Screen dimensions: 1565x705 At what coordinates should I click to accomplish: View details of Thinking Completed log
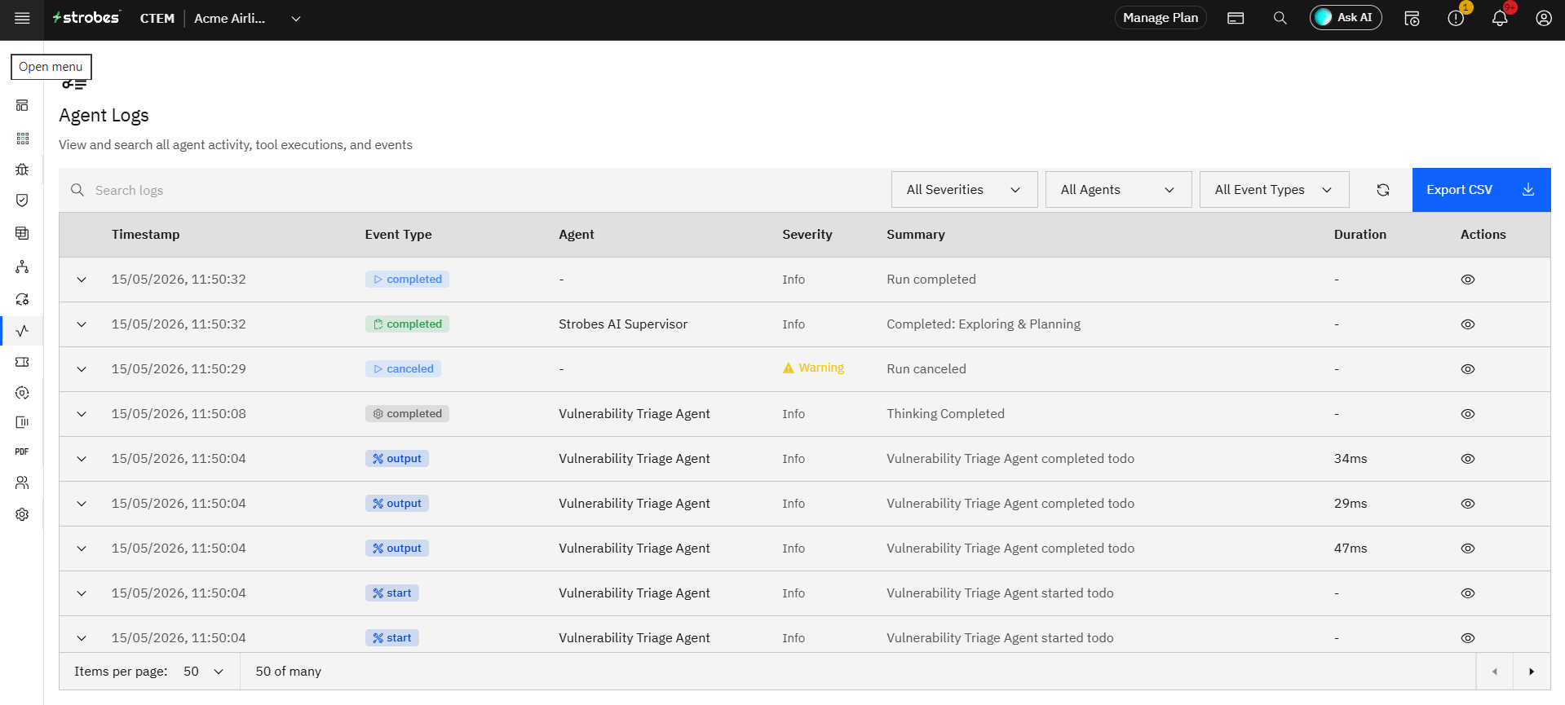pyautogui.click(x=1468, y=414)
